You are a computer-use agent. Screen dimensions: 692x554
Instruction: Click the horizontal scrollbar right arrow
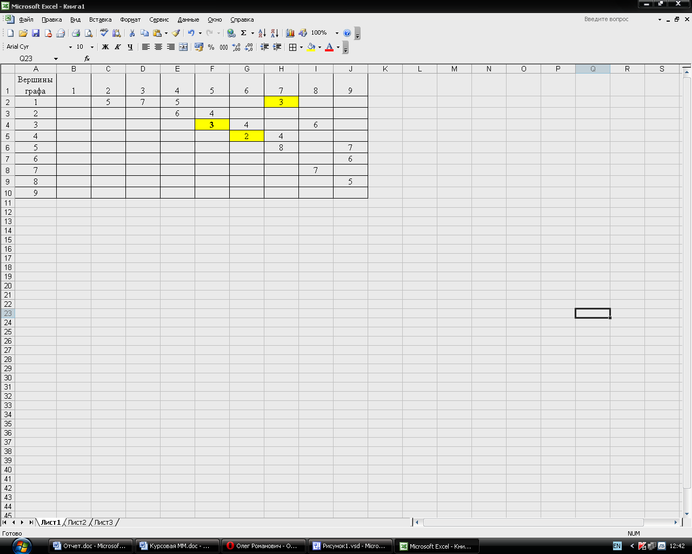pos(676,522)
